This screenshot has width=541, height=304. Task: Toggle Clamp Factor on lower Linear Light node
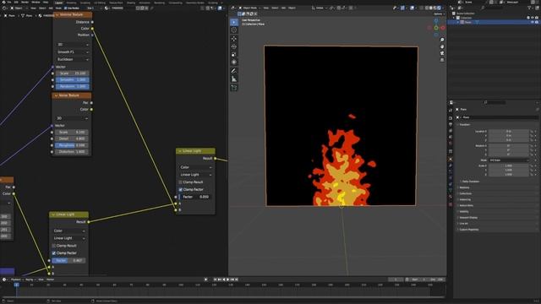tap(54, 253)
